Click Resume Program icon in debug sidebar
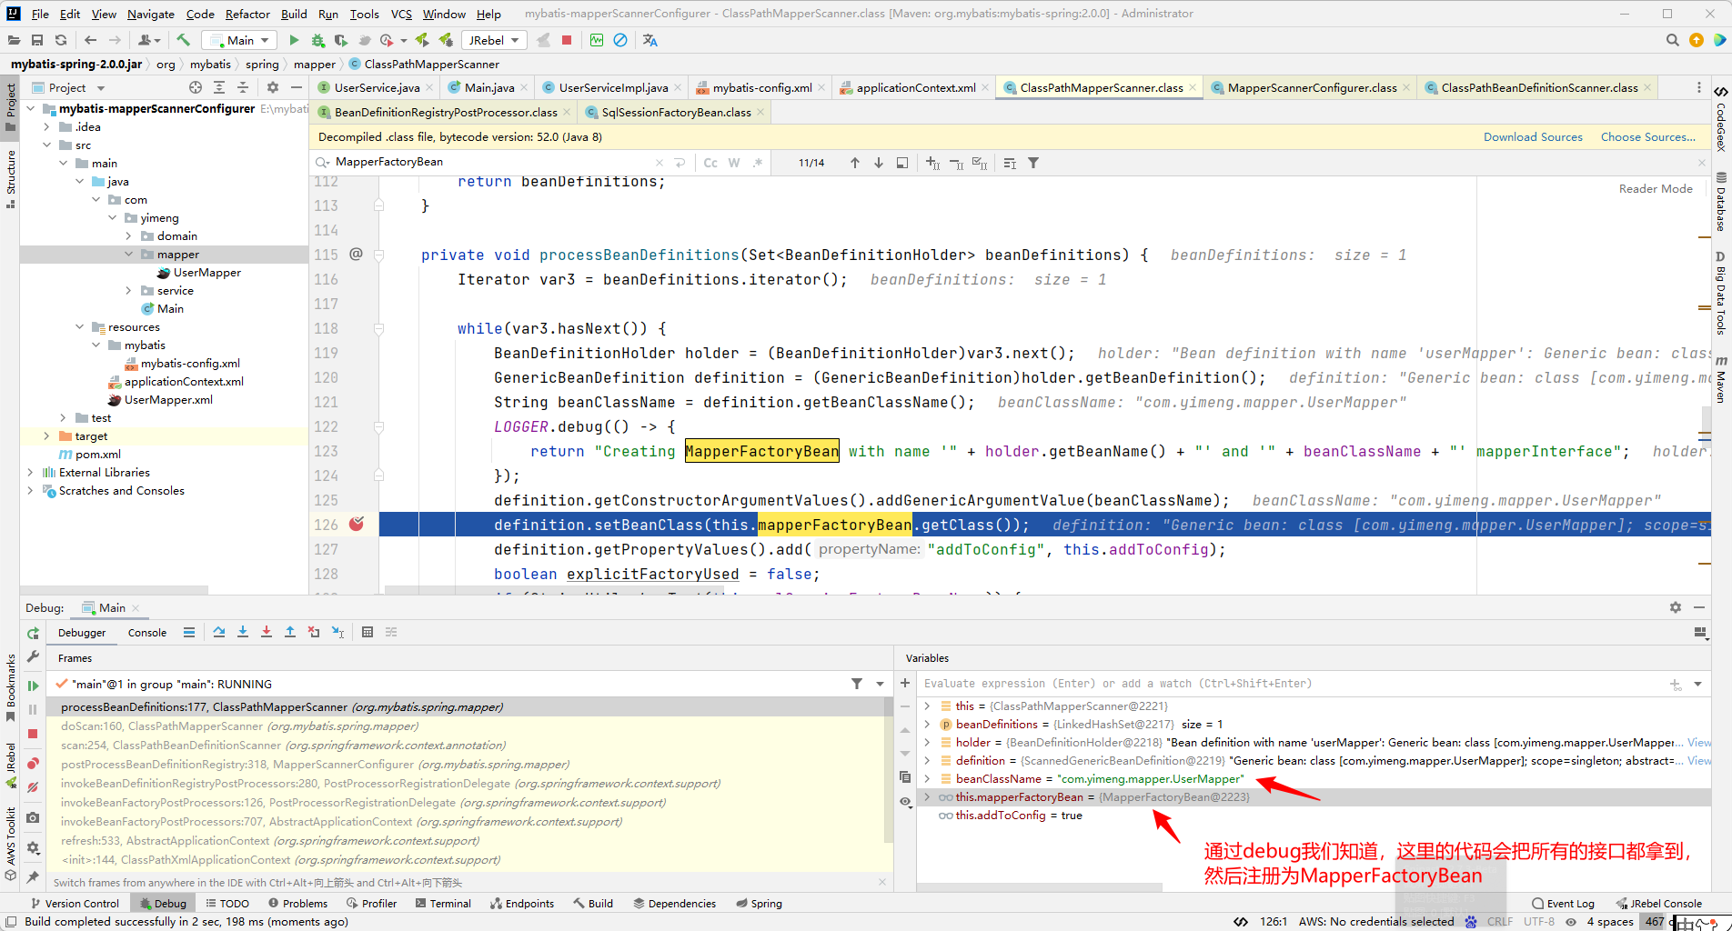Viewport: 1732px width, 931px height. tap(33, 686)
